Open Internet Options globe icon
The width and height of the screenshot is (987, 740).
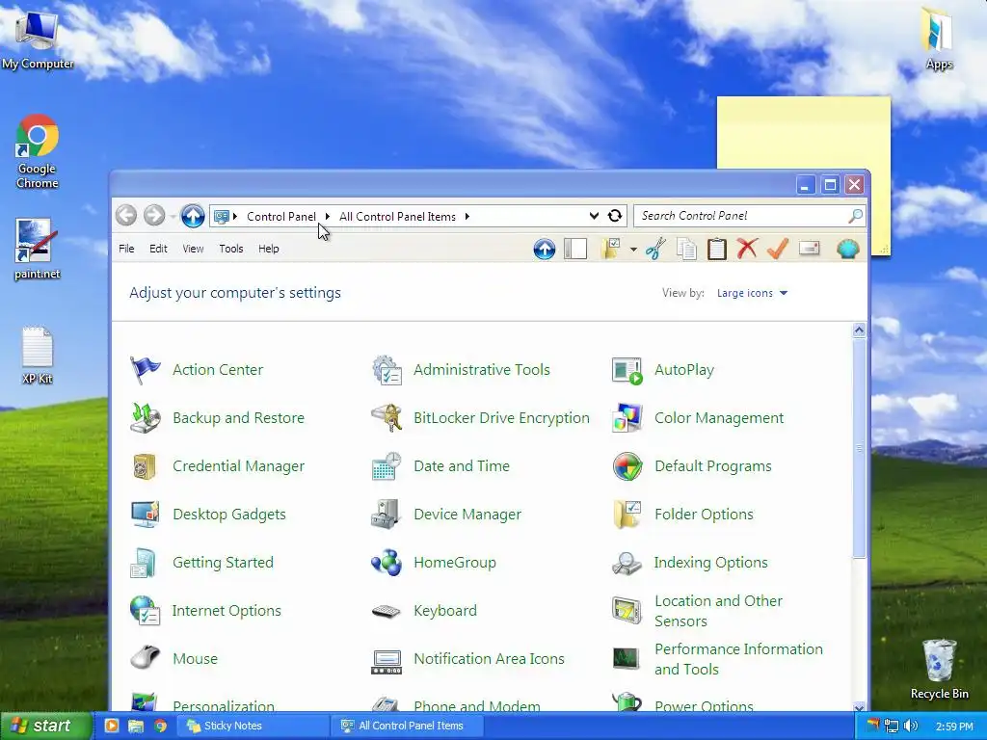[145, 610]
